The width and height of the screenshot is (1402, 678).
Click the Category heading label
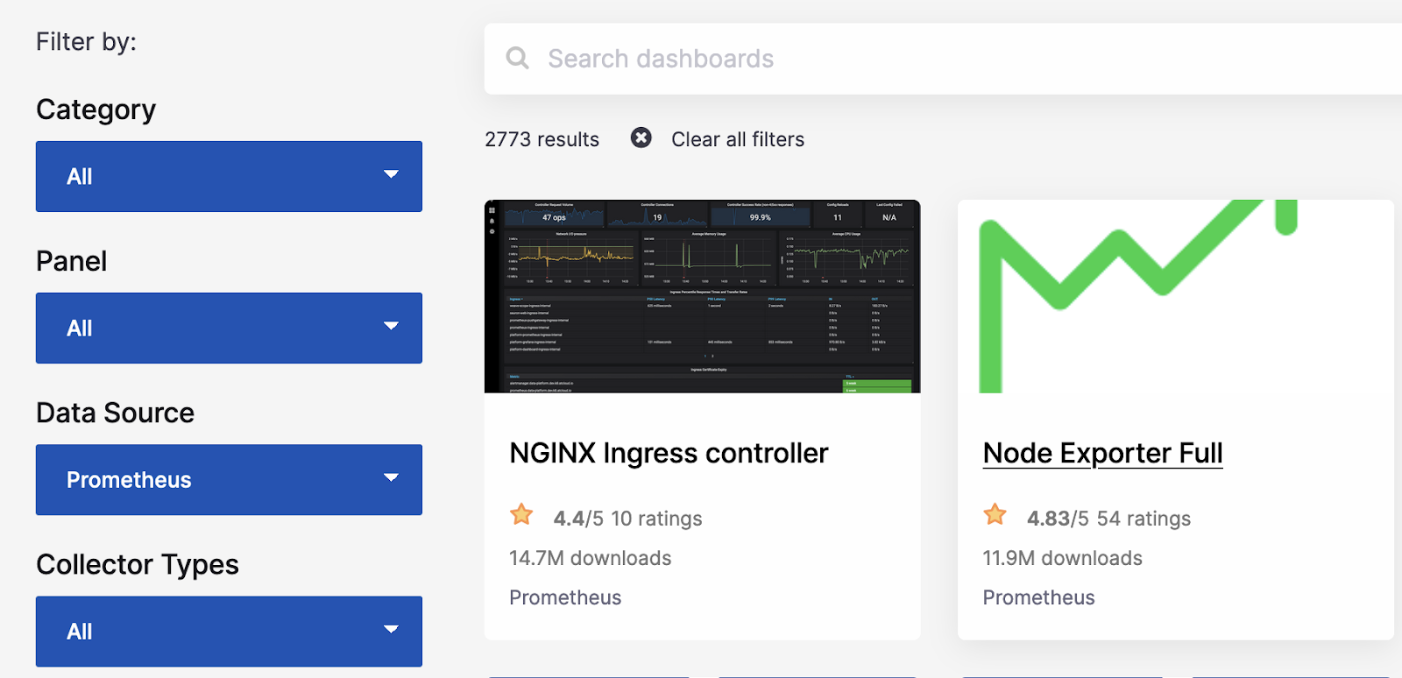click(96, 109)
